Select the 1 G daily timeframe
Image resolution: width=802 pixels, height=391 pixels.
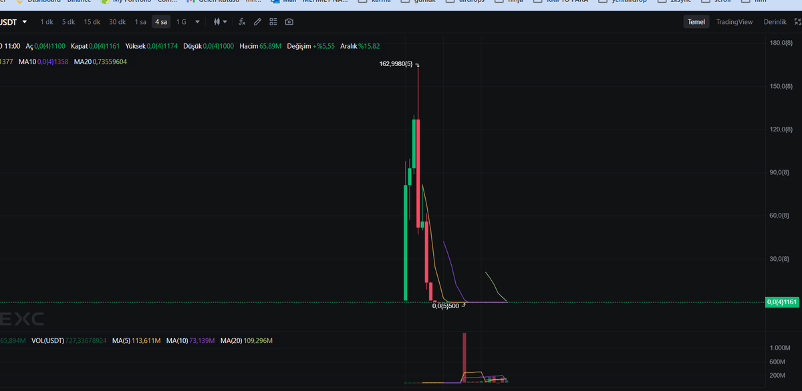click(x=181, y=22)
